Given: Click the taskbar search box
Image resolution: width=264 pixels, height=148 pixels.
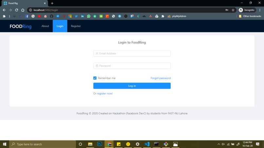Looking at the screenshot, I should (x=43, y=144).
